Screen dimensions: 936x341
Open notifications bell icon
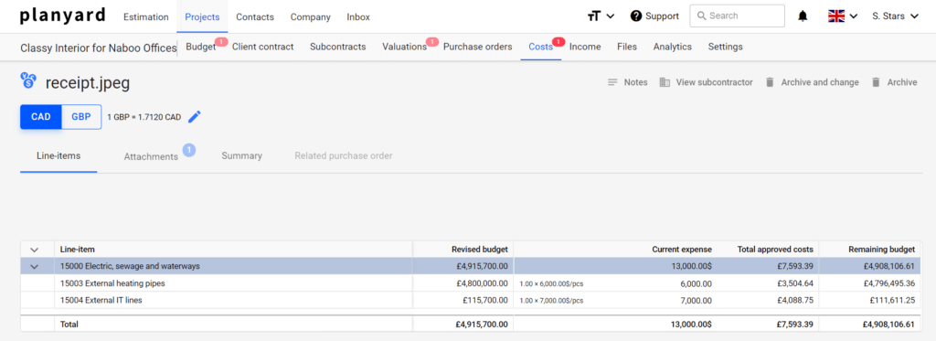click(803, 16)
